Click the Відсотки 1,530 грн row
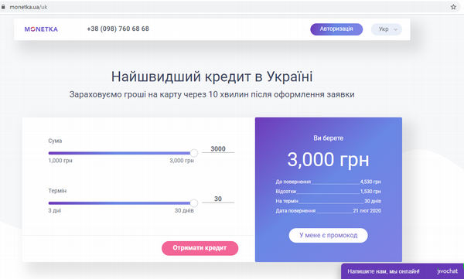The image size is (464, 279). (x=328, y=192)
